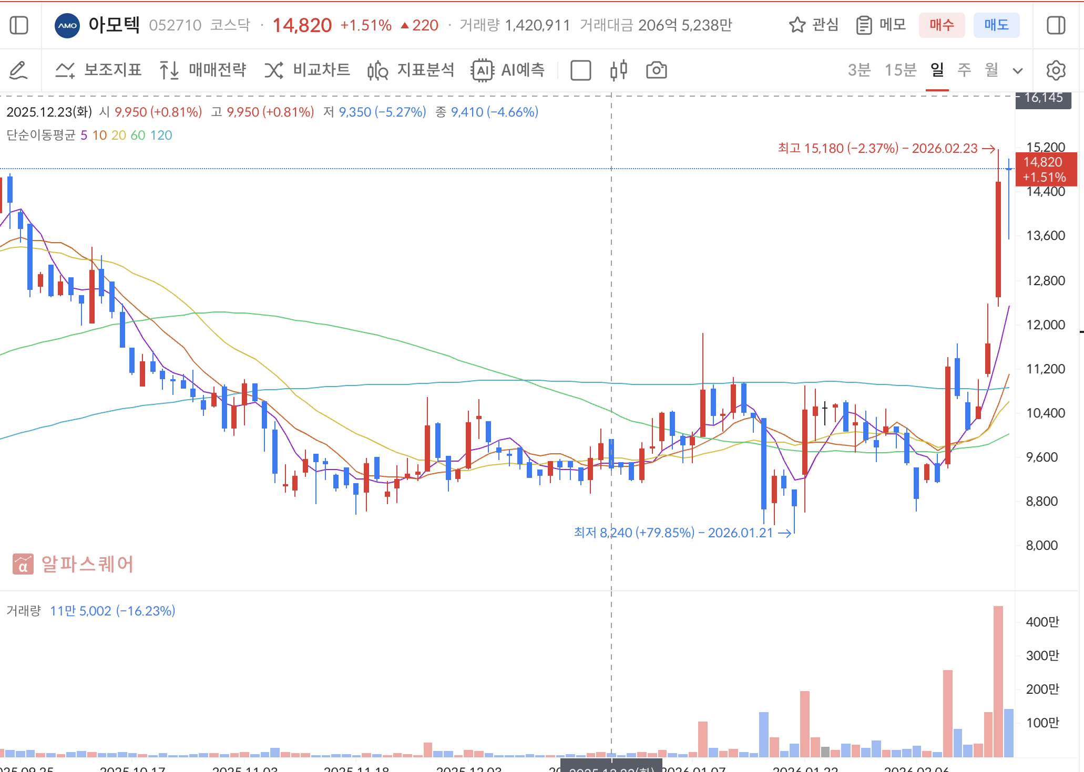Switch to the 주 weekly tab
The image size is (1084, 772).
[x=964, y=70]
